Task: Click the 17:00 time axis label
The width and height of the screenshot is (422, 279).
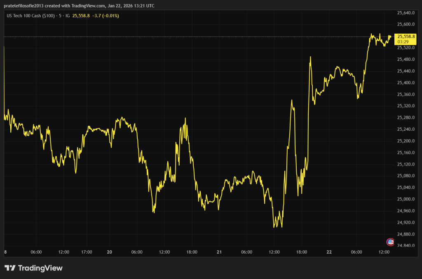Action: (x=87, y=252)
